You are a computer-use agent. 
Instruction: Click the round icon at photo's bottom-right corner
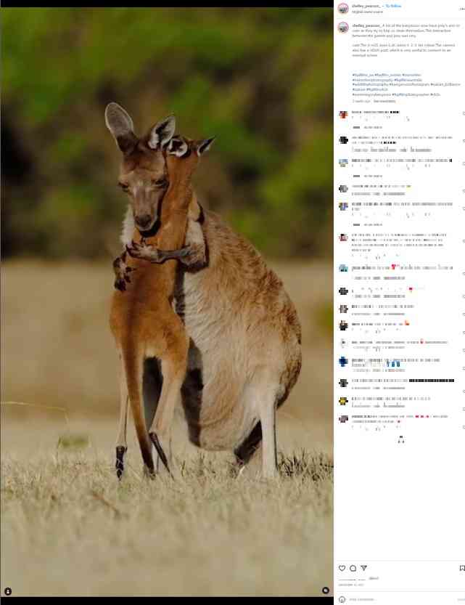(x=326, y=590)
